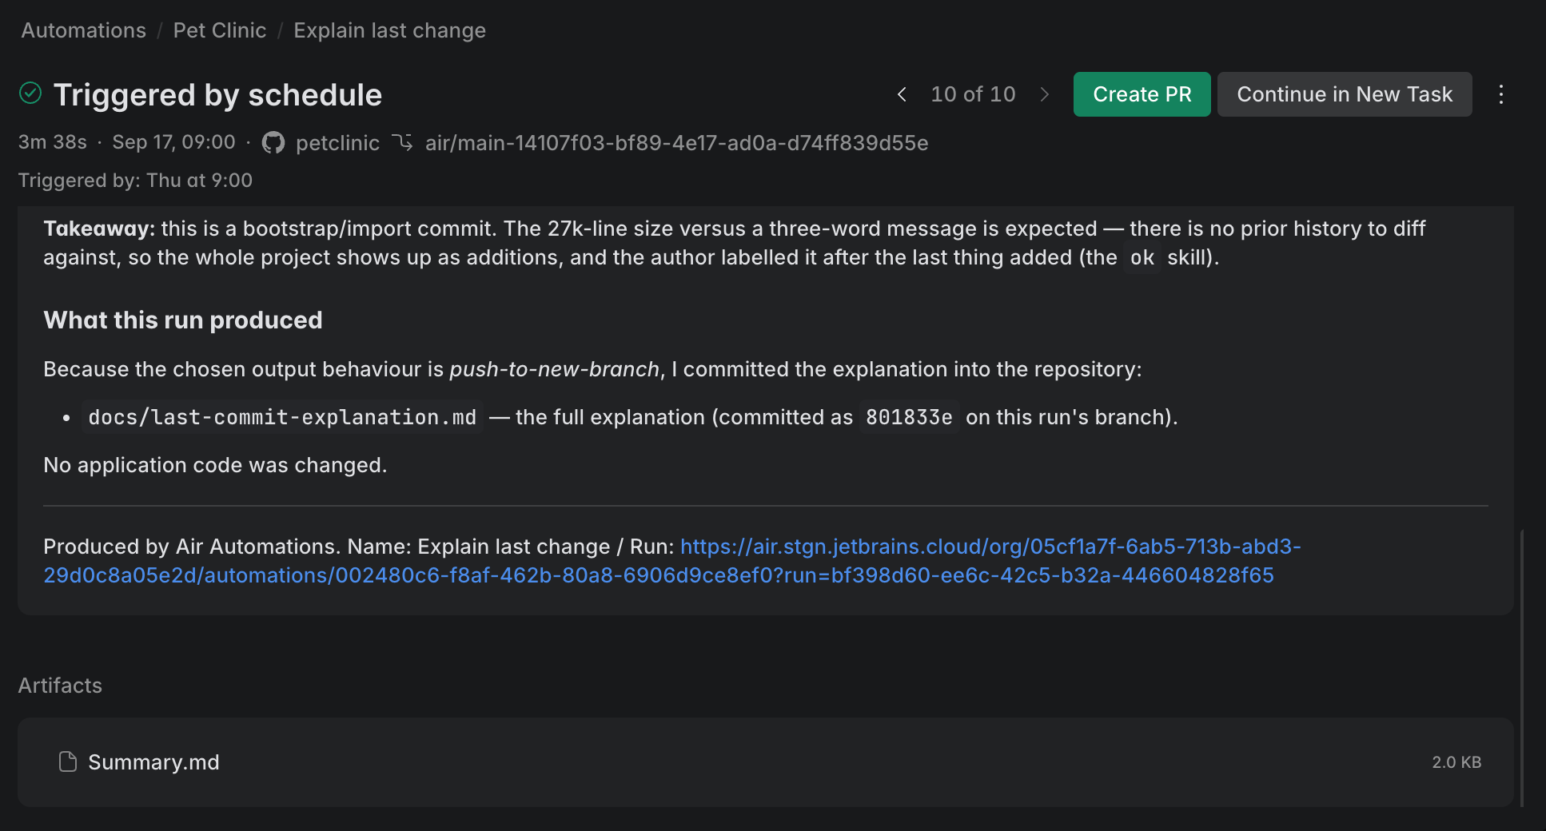Open the Pet Clinic breadcrumb
The height and width of the screenshot is (831, 1546).
(x=219, y=30)
